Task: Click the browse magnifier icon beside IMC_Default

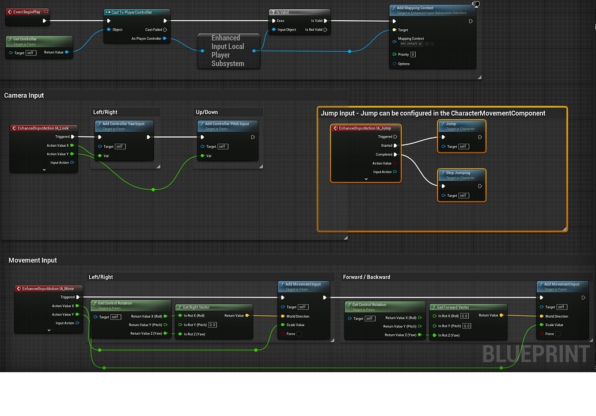Action: (x=432, y=44)
